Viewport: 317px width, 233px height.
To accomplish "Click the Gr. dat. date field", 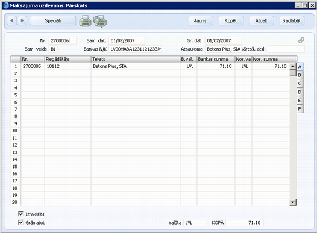I will 224,40.
